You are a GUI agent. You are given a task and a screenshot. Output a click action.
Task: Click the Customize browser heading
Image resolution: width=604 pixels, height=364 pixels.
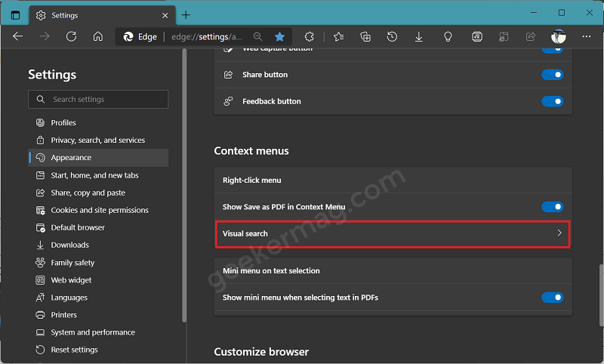coord(261,352)
